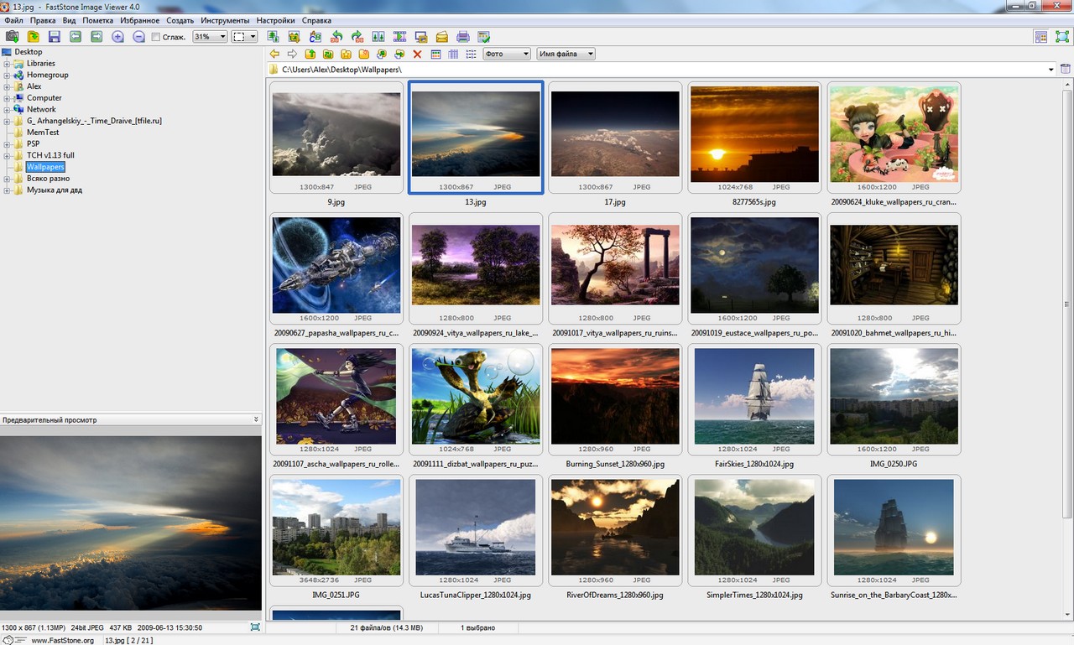Click the navigate forward arrow

coord(292,54)
